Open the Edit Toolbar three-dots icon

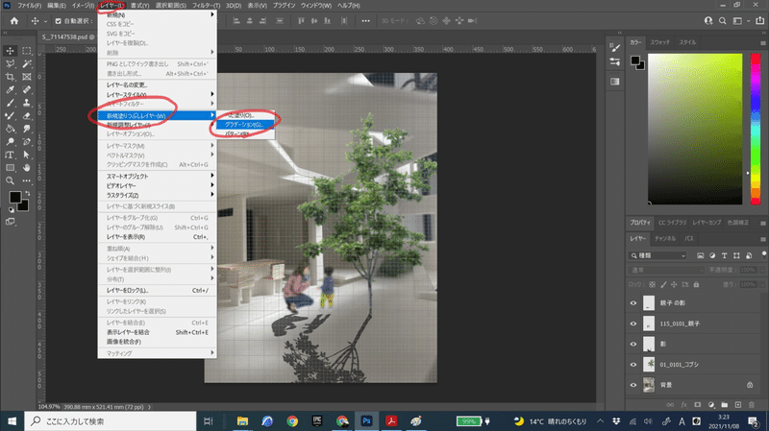(27, 180)
